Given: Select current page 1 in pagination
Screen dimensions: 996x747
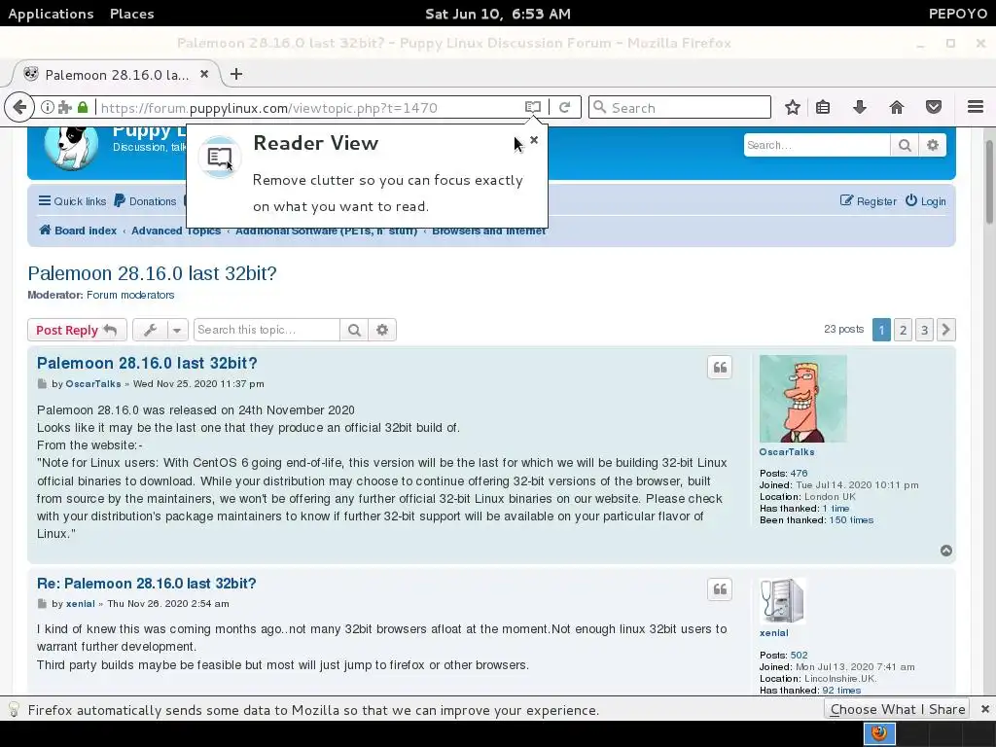Looking at the screenshot, I should click(x=881, y=330).
